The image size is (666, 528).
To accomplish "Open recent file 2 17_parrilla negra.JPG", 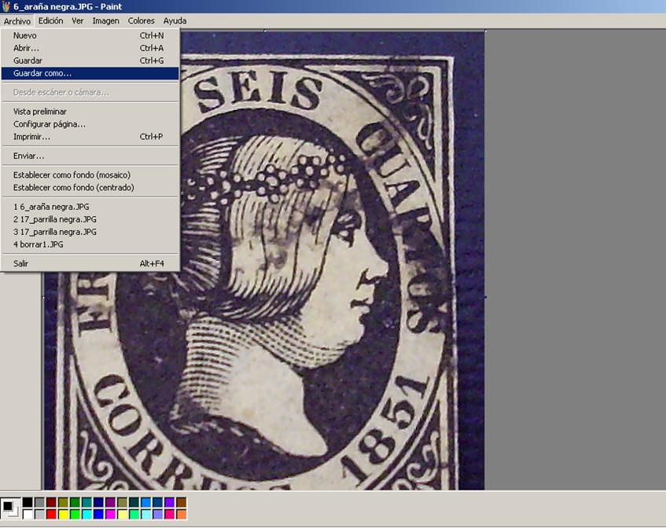I will click(90, 219).
